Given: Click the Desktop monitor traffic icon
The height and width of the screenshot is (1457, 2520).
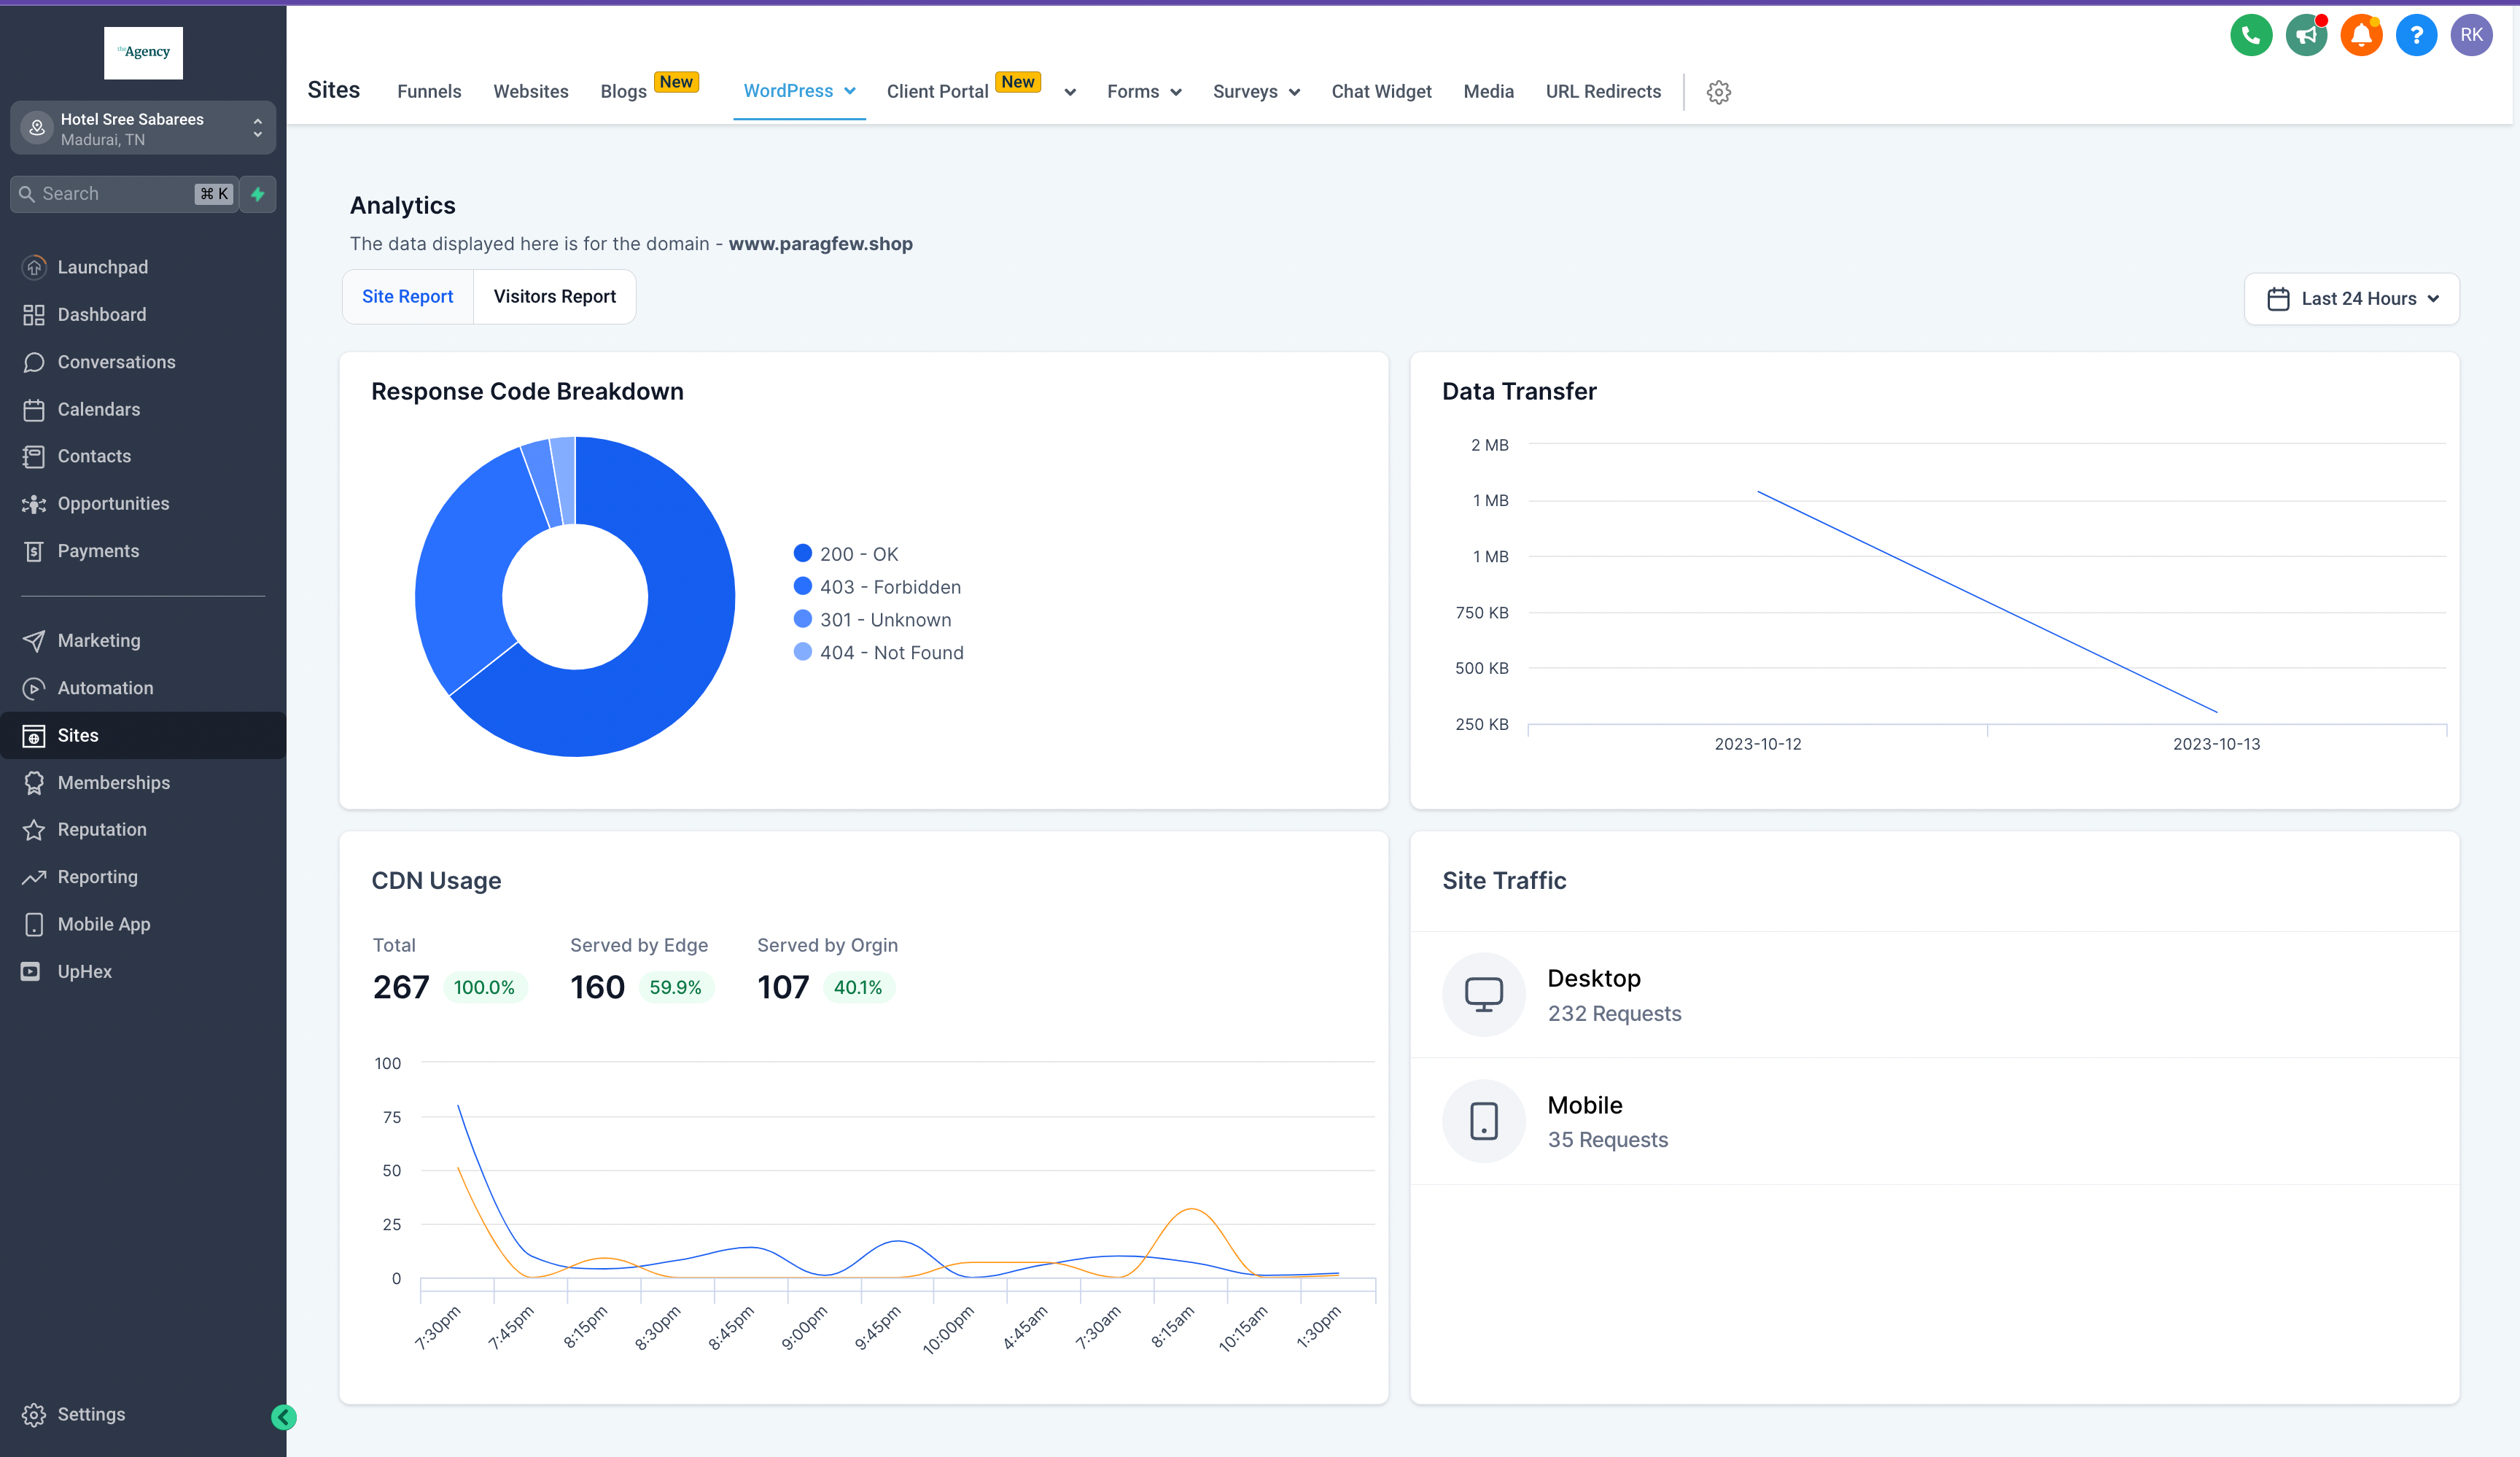Looking at the screenshot, I should pos(1483,994).
